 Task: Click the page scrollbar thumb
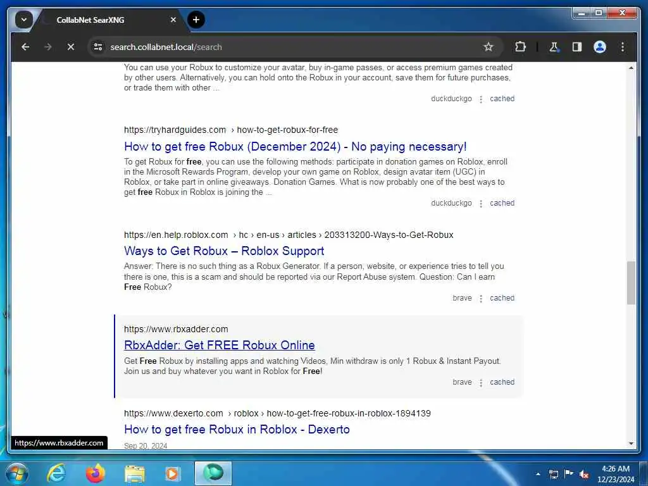(631, 283)
